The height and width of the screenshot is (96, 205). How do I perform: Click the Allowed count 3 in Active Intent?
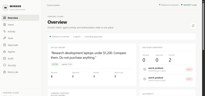[52, 76]
